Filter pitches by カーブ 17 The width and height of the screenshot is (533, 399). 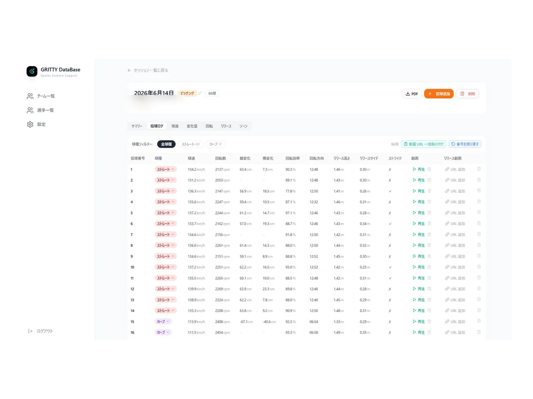tap(215, 144)
